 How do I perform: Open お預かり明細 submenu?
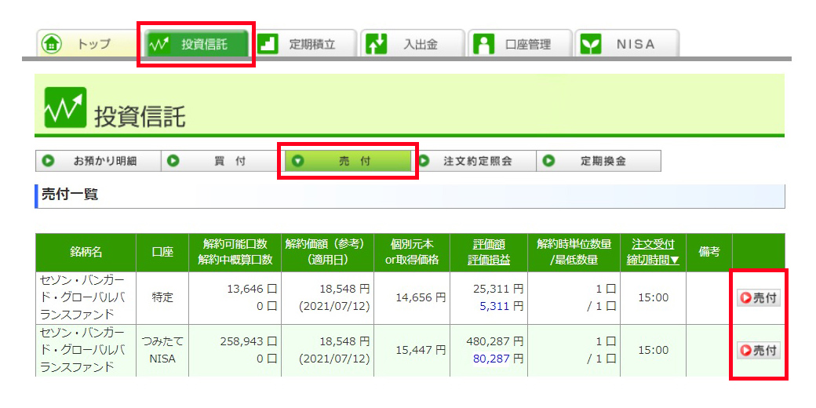[98, 162]
